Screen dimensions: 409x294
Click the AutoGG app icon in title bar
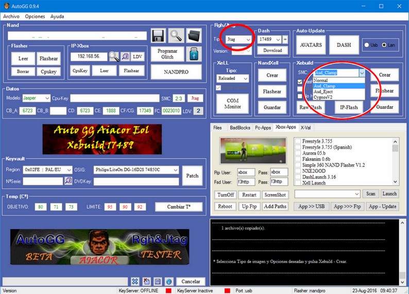pos(6,6)
